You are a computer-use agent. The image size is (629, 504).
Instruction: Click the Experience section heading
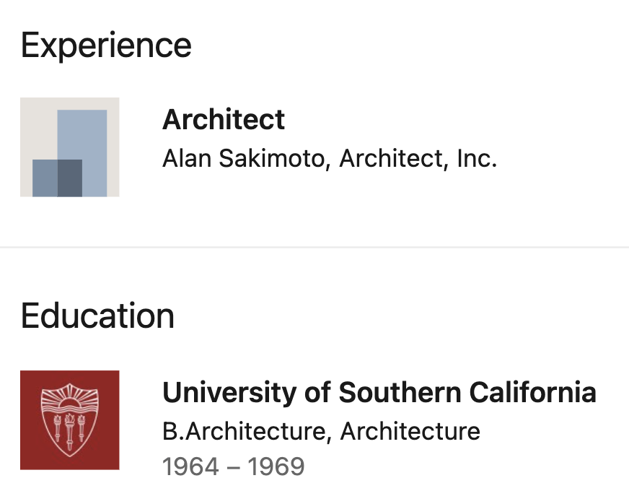pyautogui.click(x=106, y=45)
